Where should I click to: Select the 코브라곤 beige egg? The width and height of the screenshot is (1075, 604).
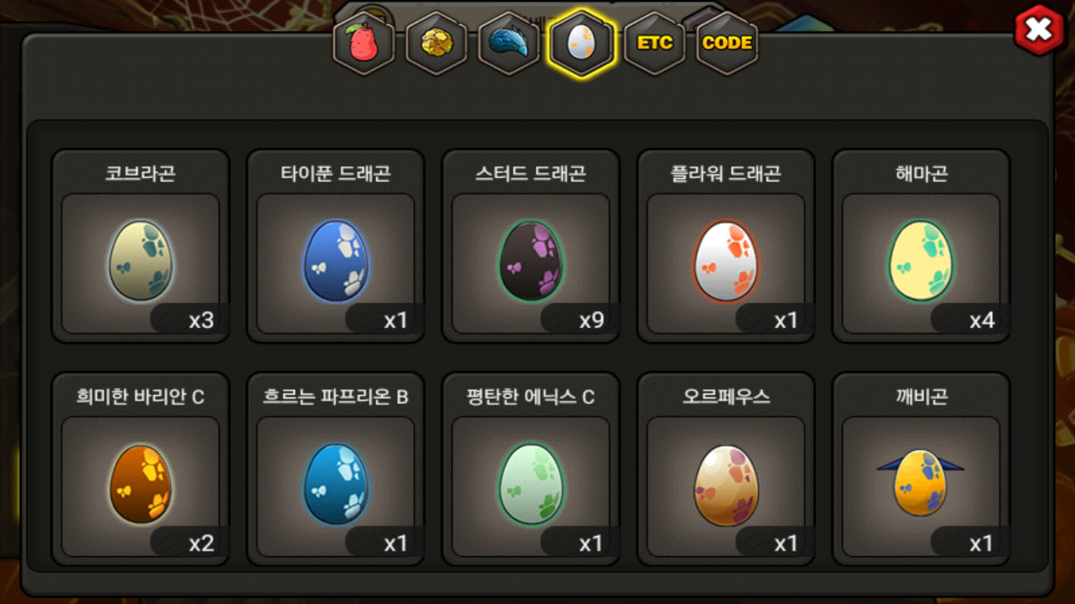point(141,261)
